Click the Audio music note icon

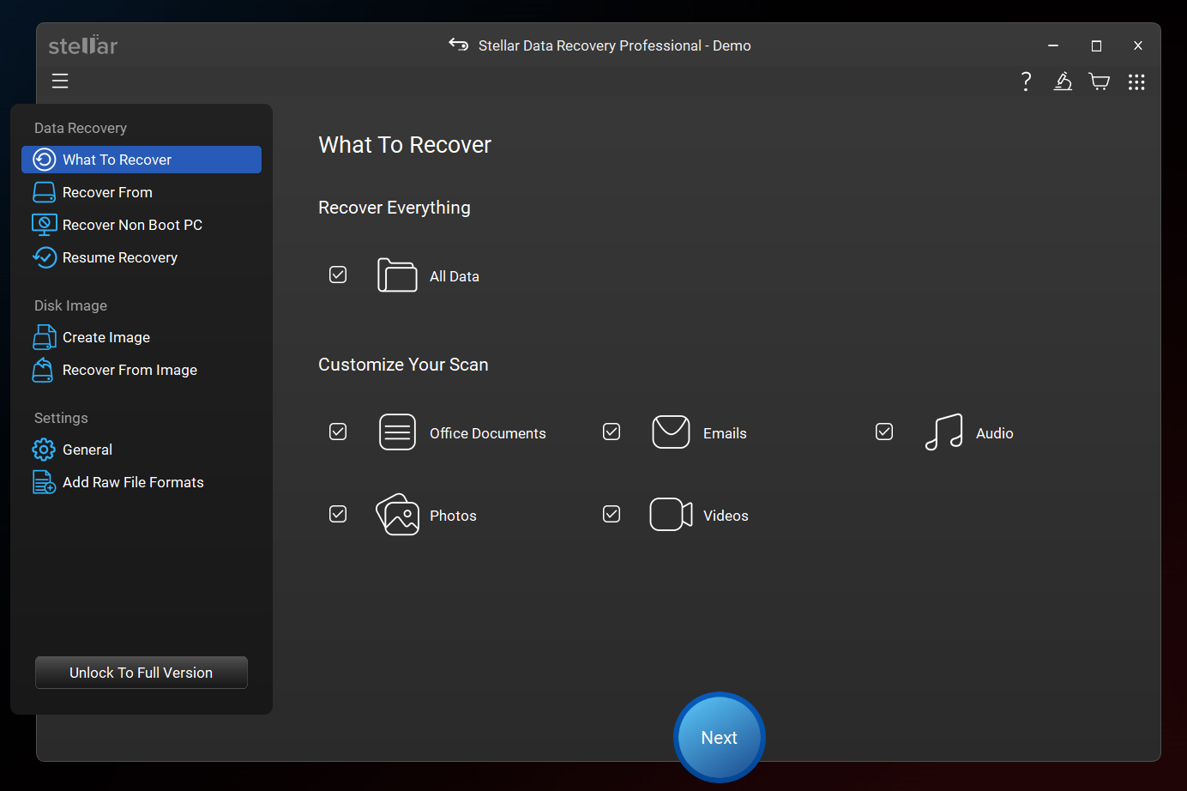point(943,432)
